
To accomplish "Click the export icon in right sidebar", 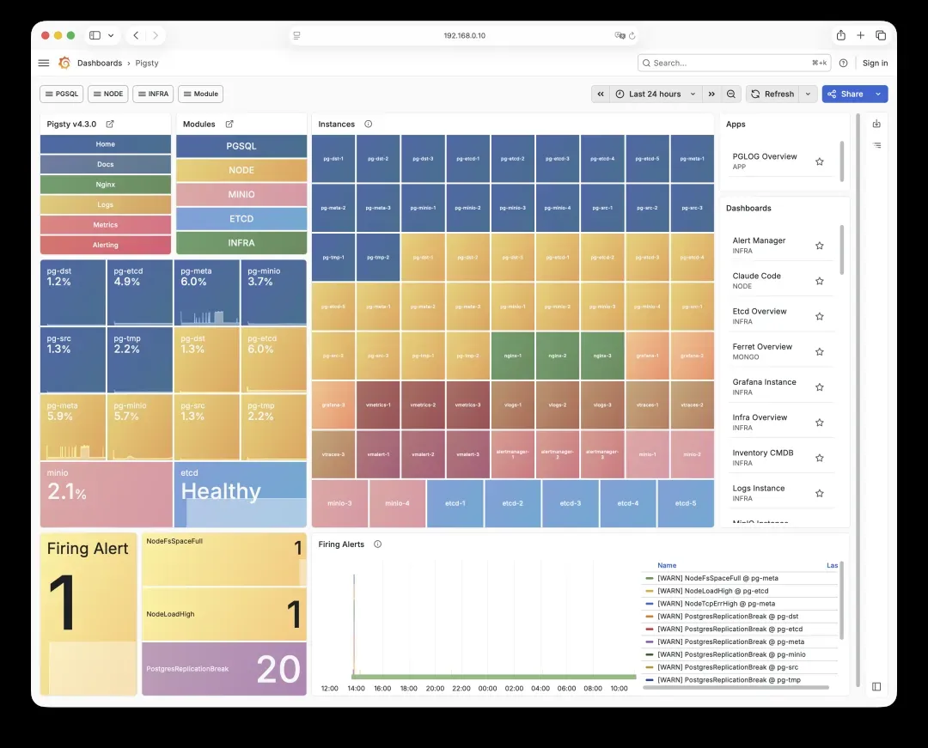I will tap(876, 124).
